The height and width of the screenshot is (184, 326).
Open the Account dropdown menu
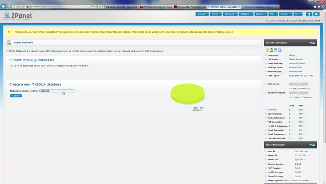click(x=202, y=14)
